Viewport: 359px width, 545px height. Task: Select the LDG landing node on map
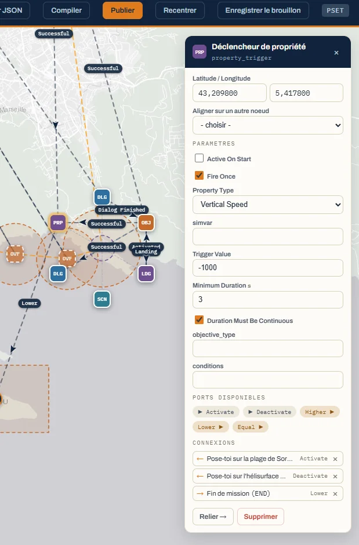(146, 274)
